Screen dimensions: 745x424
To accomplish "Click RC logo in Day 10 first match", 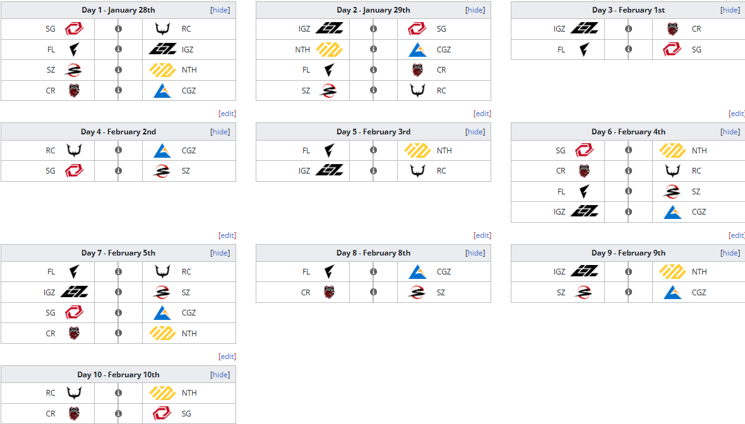I will pyautogui.click(x=74, y=392).
